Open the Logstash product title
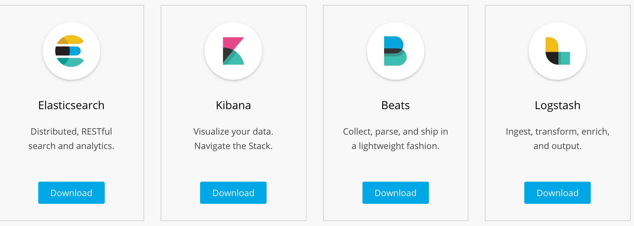Viewport: 634px width, 226px height. point(558,106)
